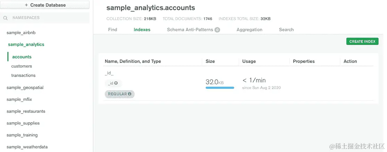The image size is (387, 152).
Task: Click the _id field definition chip
Action: pos(113,83)
